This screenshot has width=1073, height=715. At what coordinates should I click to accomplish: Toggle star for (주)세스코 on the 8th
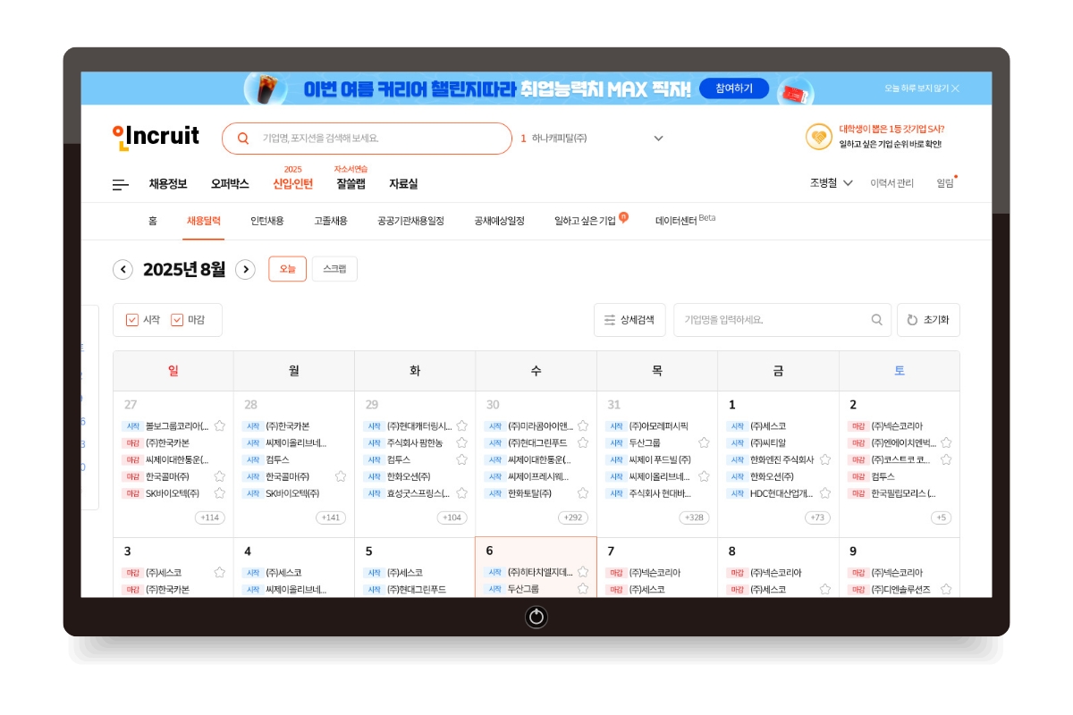tap(825, 589)
